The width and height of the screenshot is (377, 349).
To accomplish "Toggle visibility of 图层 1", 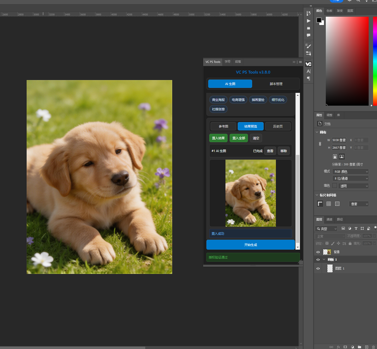I will point(318,268).
